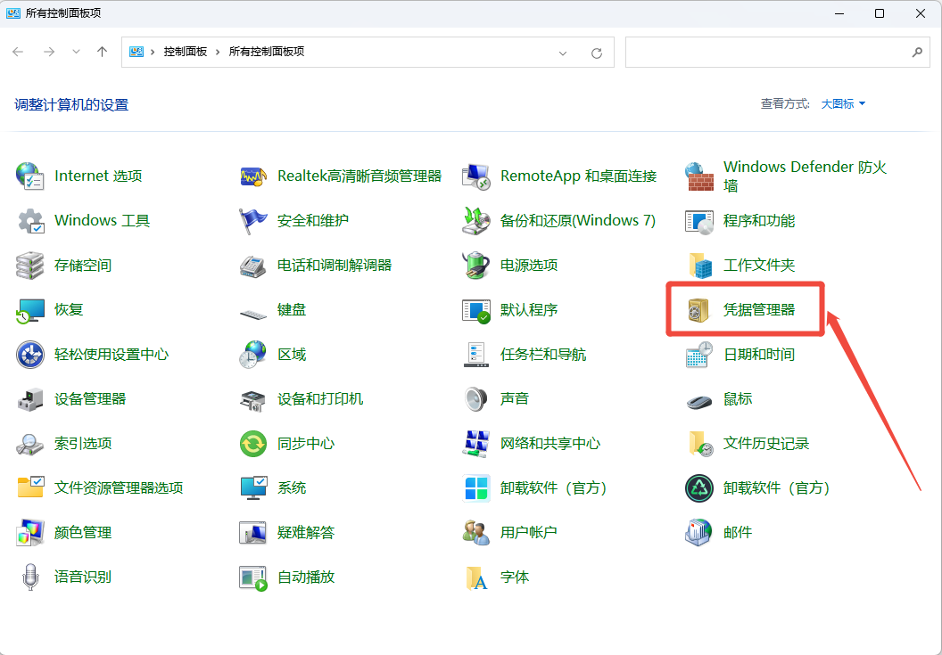
Task: Open the 文件历史记录 folder icon
Action: pos(699,444)
